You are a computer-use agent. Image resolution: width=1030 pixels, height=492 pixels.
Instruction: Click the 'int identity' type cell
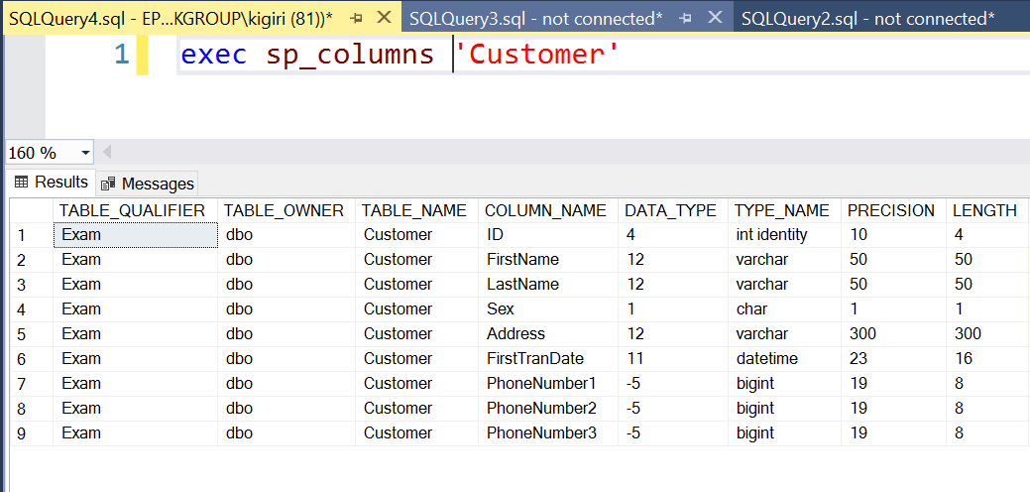784,234
